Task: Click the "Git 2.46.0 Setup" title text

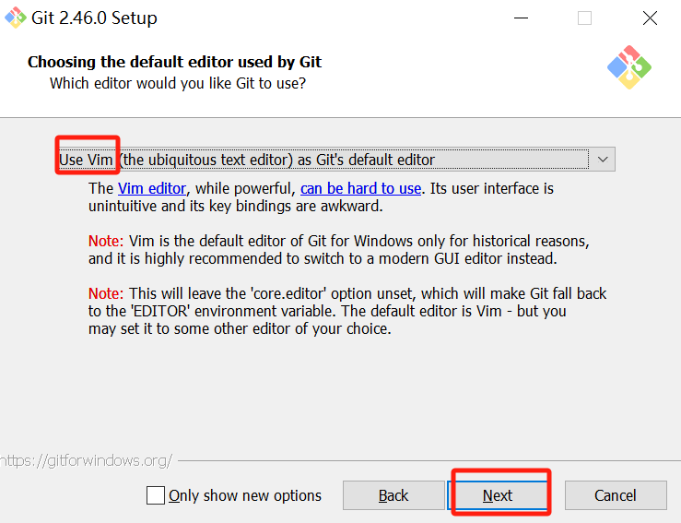Action: [x=96, y=18]
